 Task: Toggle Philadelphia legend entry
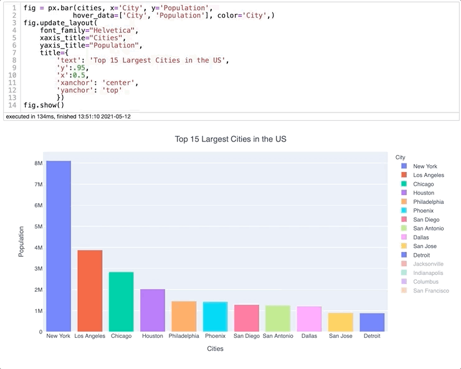coord(423,202)
